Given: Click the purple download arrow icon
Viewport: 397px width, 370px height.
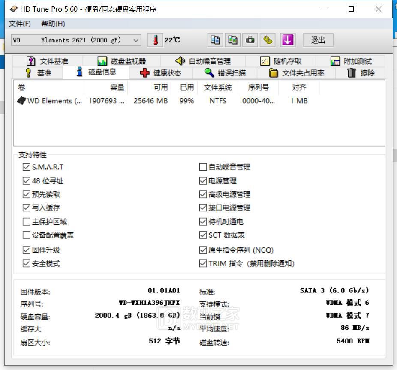Looking at the screenshot, I should [x=288, y=40].
